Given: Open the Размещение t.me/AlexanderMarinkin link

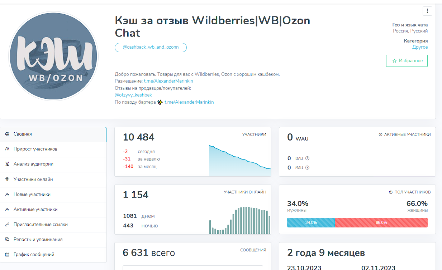Looking at the screenshot, I should point(168,81).
